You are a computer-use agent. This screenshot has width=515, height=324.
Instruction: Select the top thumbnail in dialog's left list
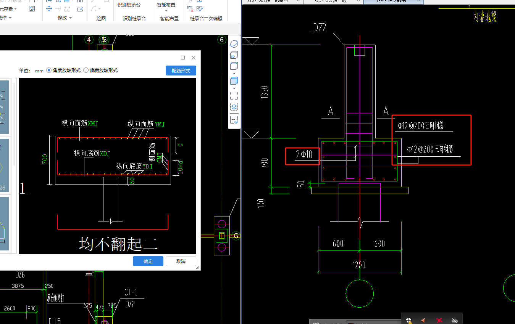pos(4,107)
